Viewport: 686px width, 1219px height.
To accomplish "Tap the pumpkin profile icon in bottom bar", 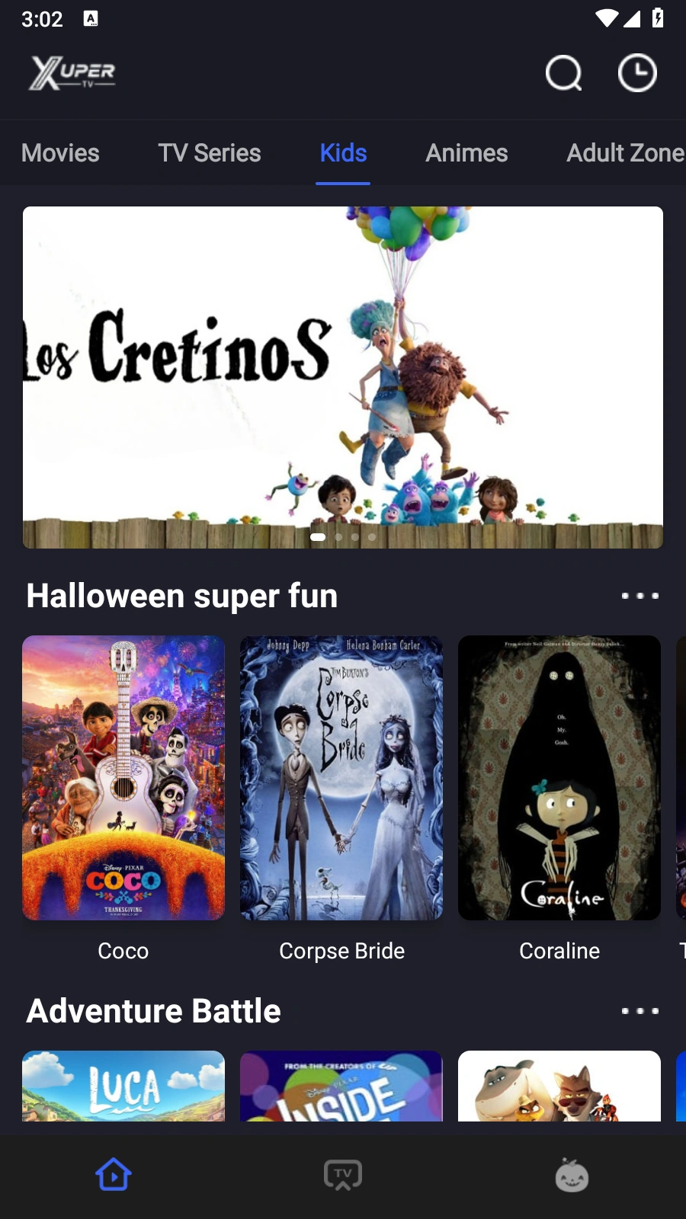I will pos(572,1175).
